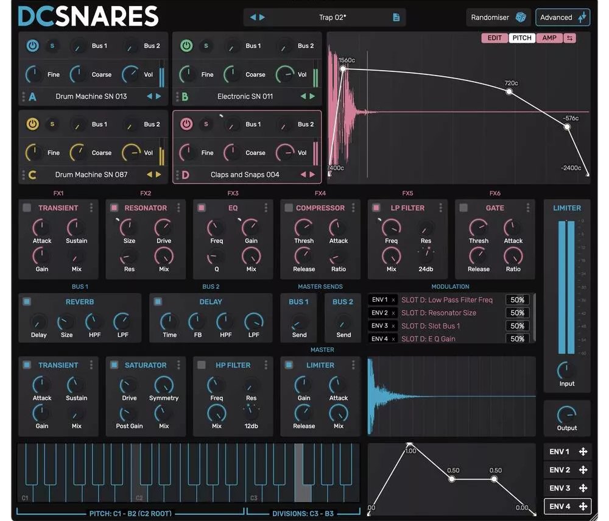Screen dimensions: 609x521
Task: Open the Compressor three-dot menu
Action: tap(353, 207)
